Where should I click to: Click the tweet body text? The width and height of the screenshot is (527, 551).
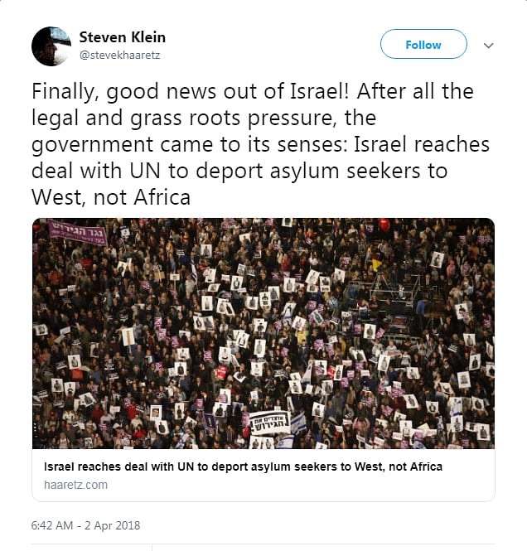point(260,144)
